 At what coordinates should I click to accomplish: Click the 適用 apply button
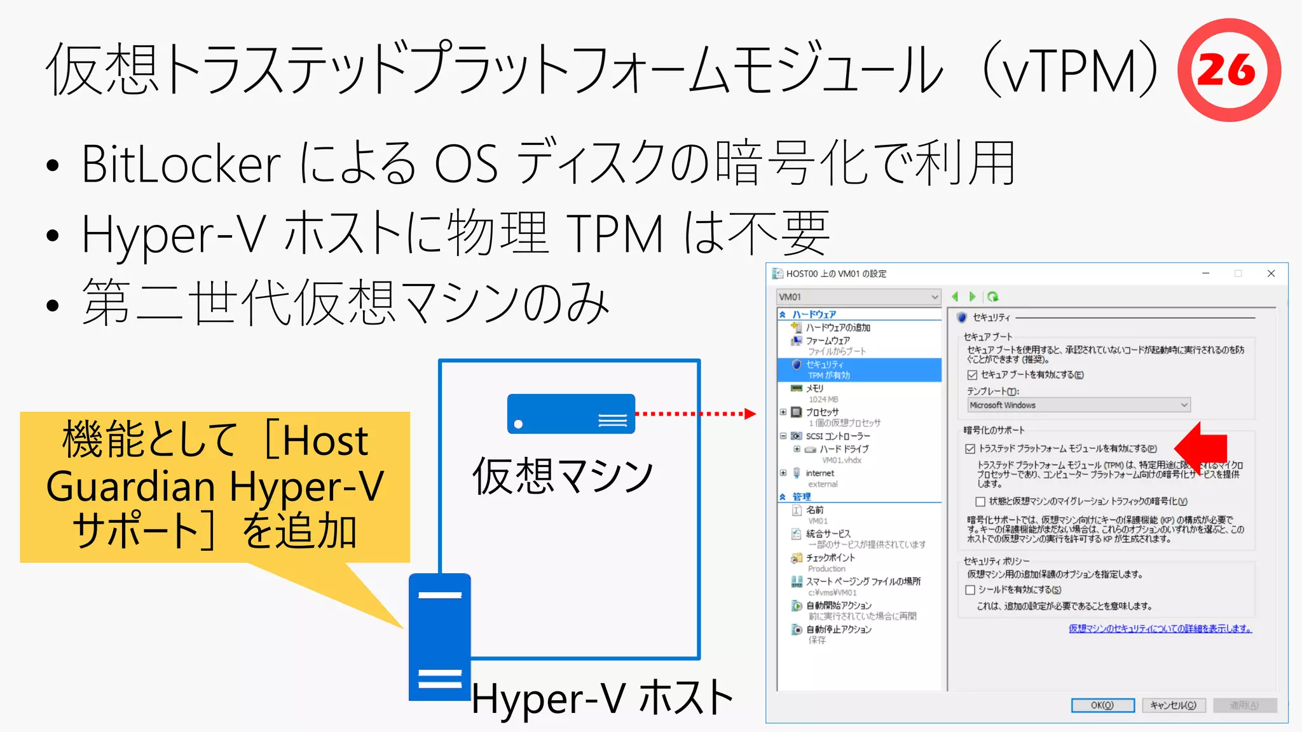[1244, 705]
